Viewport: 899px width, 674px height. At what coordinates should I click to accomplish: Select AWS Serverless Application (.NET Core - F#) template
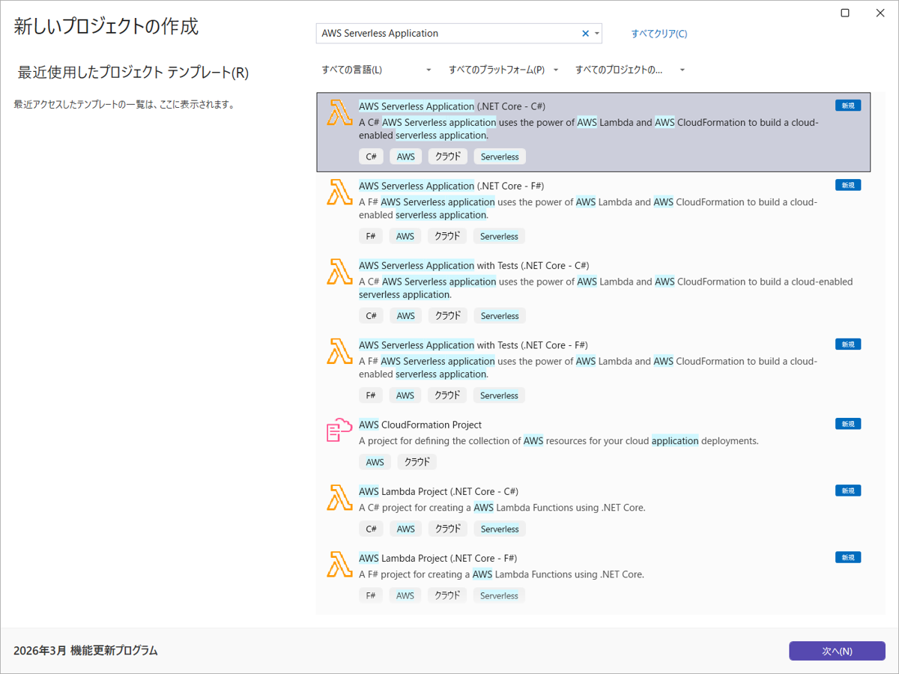tap(593, 212)
